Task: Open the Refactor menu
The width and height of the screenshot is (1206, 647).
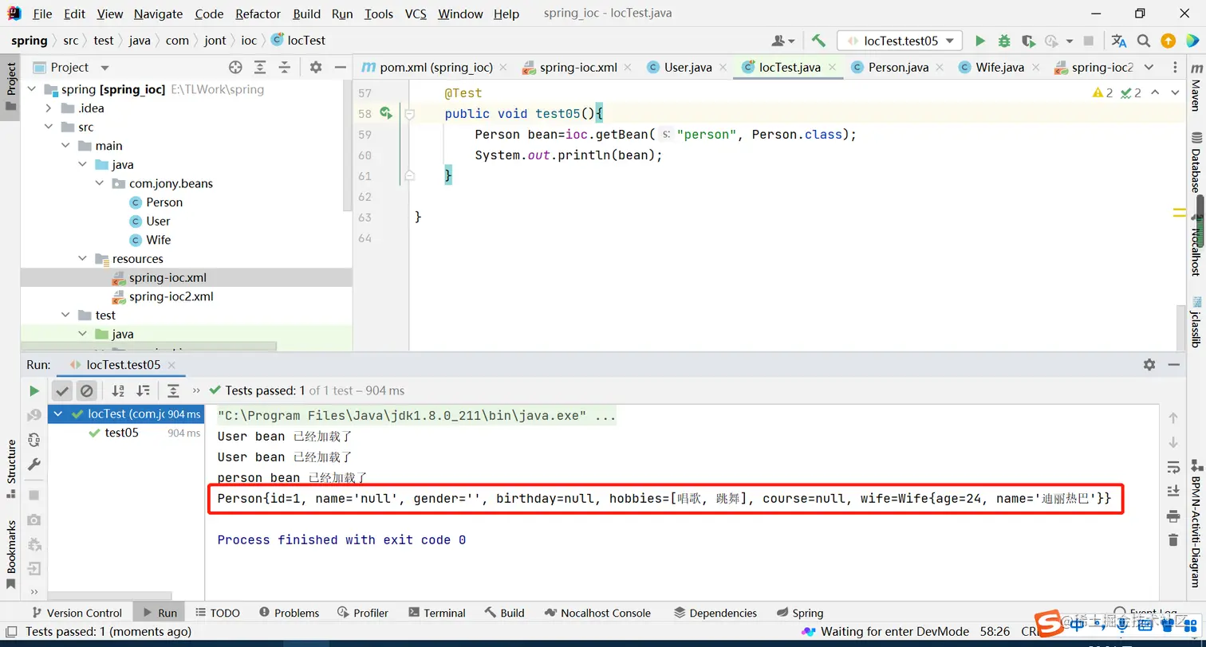Action: (x=258, y=14)
